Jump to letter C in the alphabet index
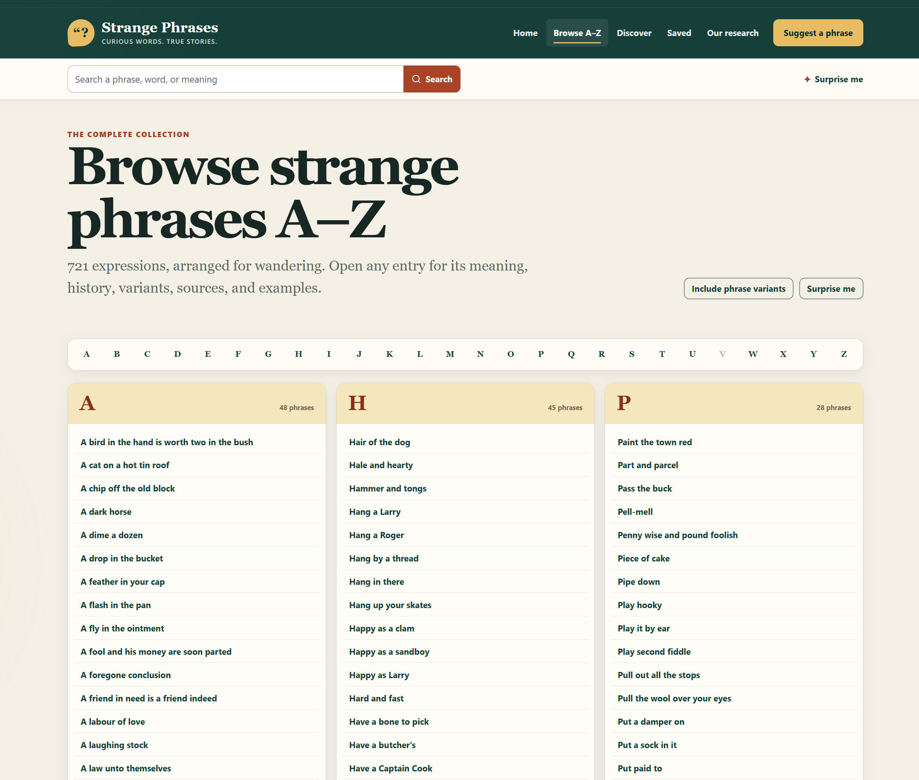 (x=147, y=354)
